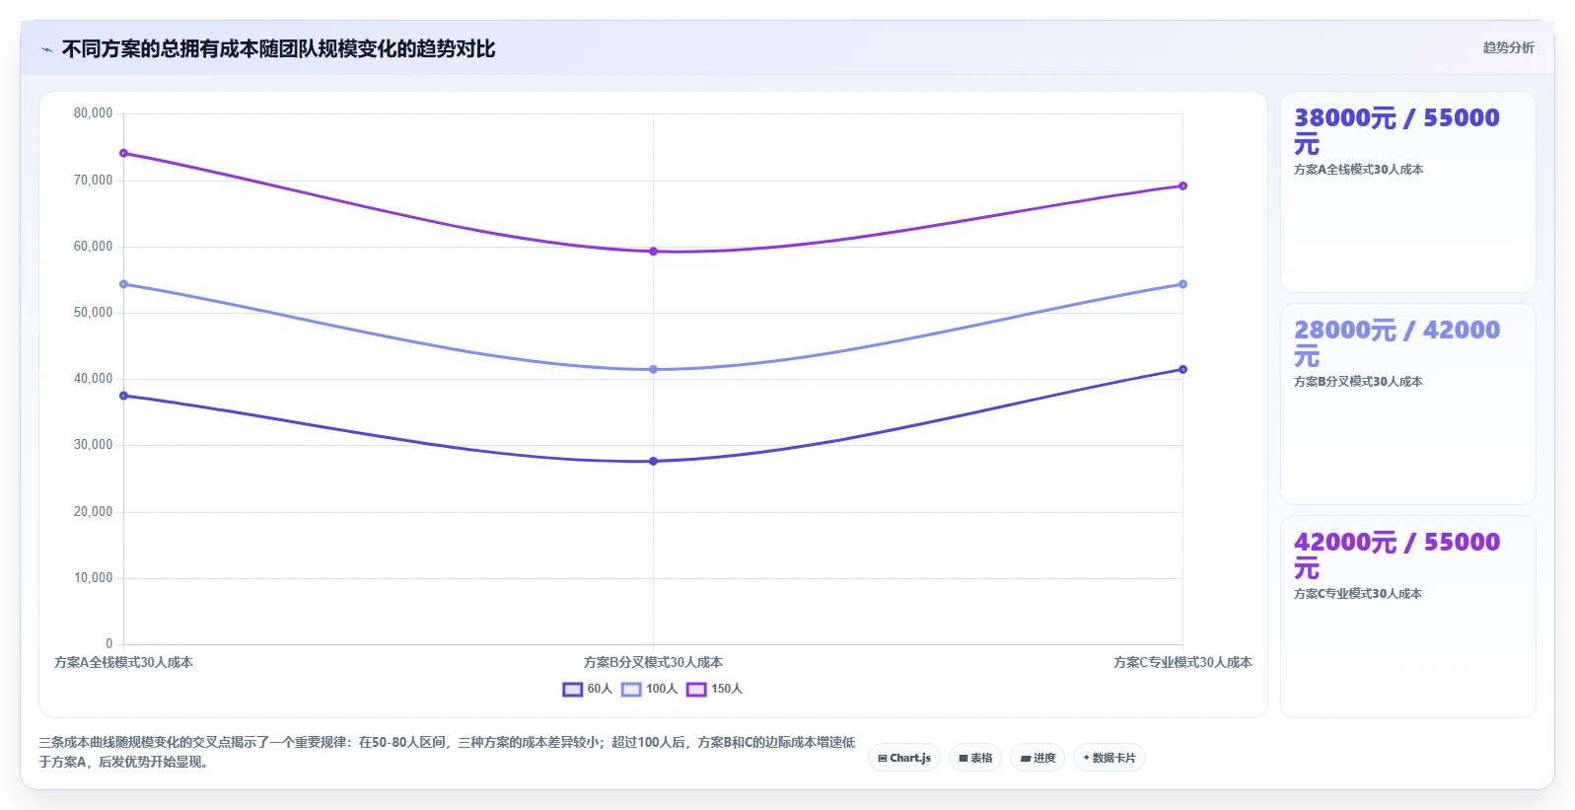Click the 趋势分析 label in header
This screenshot has height=810, width=1575.
tap(1508, 47)
